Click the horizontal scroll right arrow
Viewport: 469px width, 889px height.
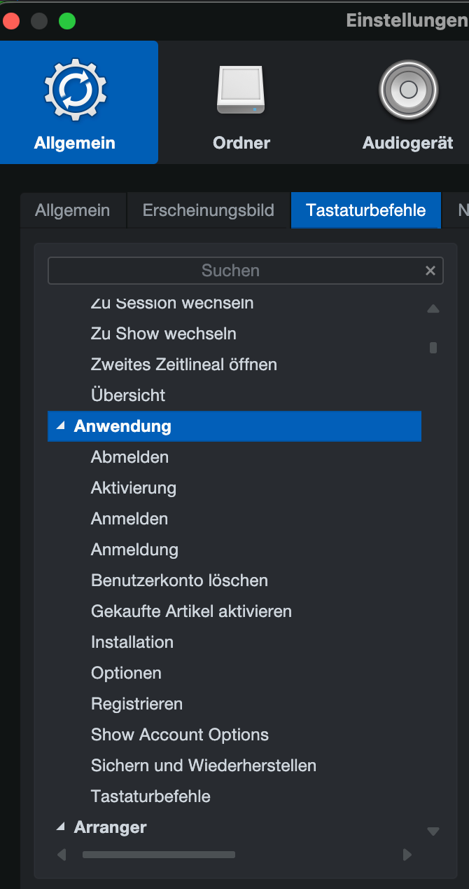pyautogui.click(x=407, y=855)
